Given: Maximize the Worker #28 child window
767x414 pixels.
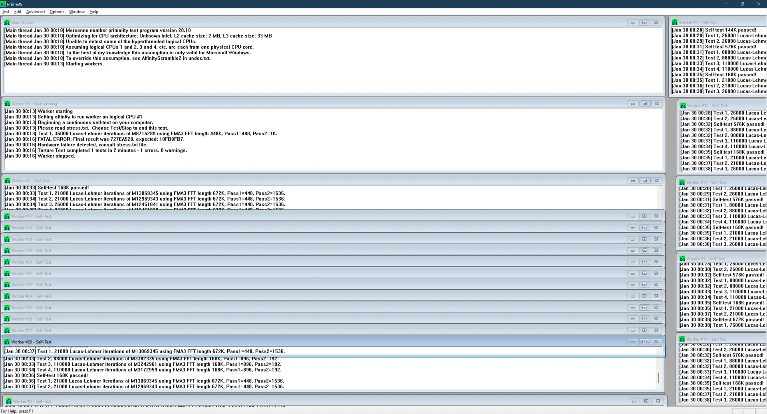Looking at the screenshot, I should (x=644, y=342).
